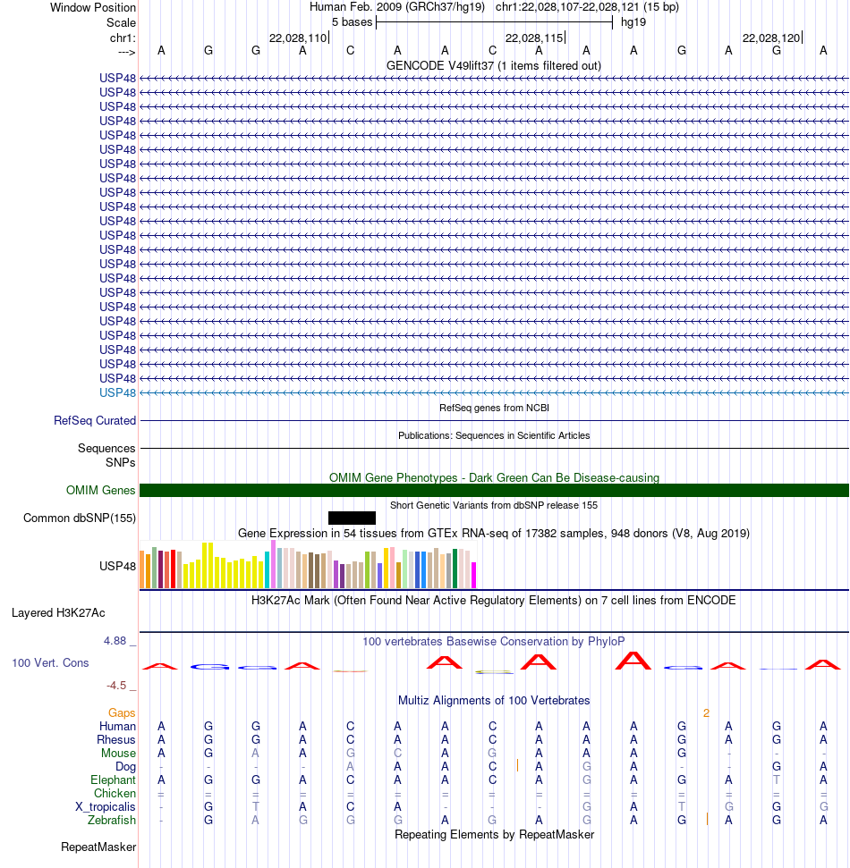Click the light-blue USP48 transcript label
The height and width of the screenshot is (868, 850).
coord(117,392)
